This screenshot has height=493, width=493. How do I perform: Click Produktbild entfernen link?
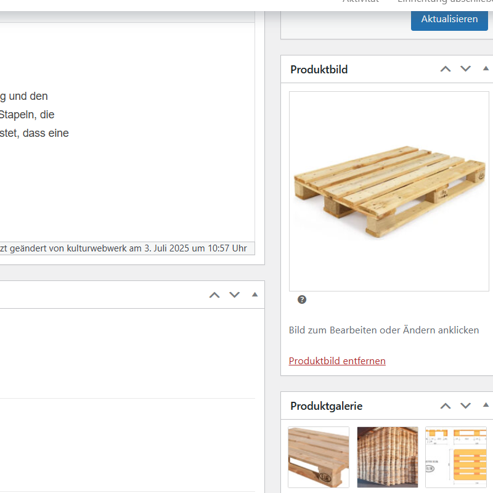pos(337,361)
